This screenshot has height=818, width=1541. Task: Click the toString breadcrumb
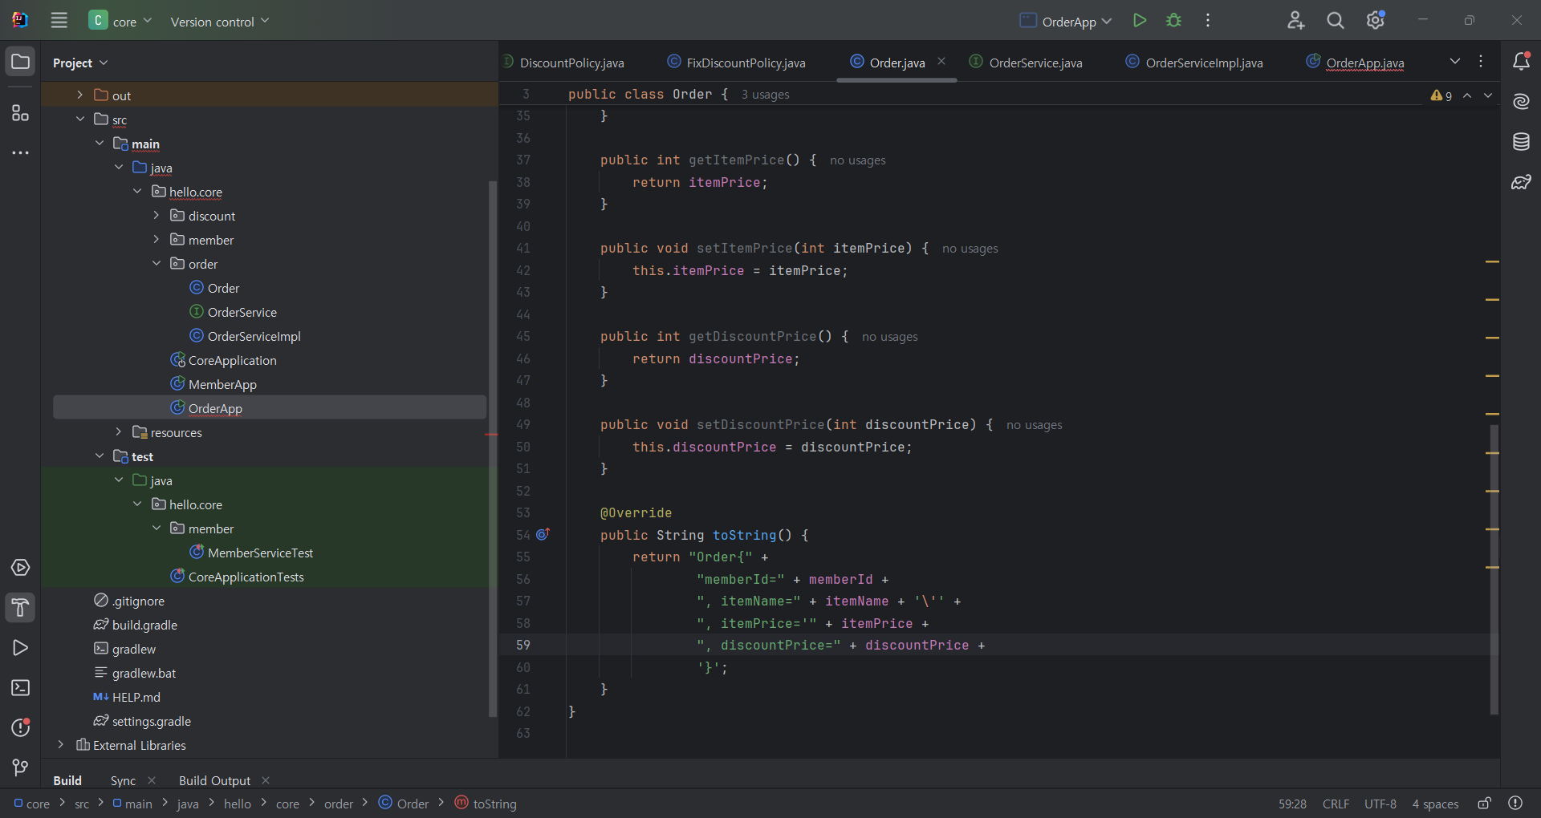(x=486, y=804)
